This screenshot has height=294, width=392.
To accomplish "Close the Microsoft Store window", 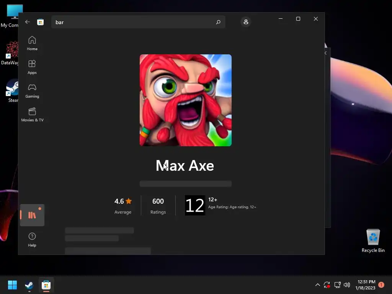I will (316, 19).
